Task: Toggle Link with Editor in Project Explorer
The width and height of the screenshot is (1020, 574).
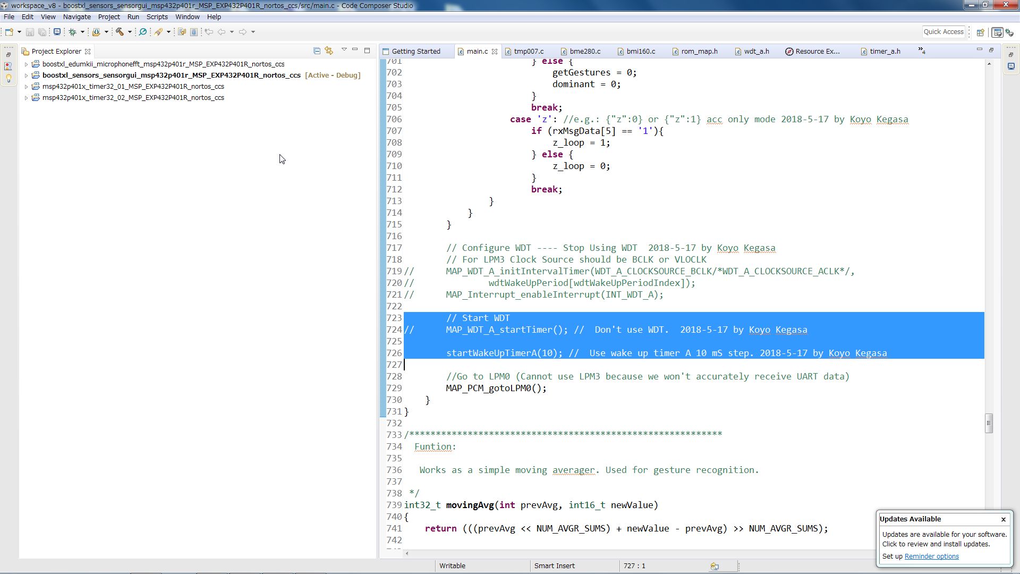Action: pos(329,51)
